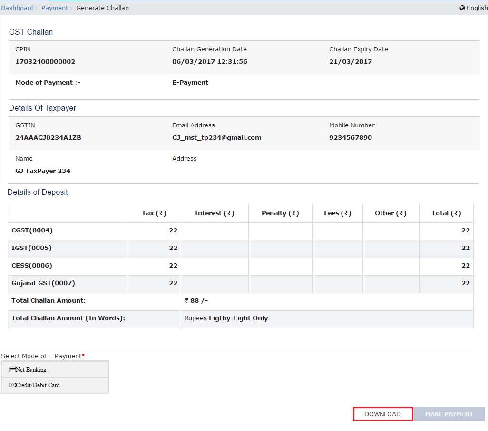Open the Mode of Payment section
This screenshot has height=431, width=488.
tap(48, 82)
